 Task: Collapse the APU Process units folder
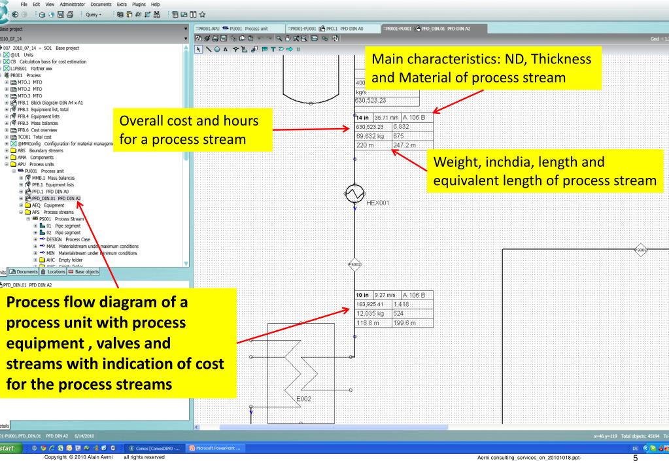7,164
